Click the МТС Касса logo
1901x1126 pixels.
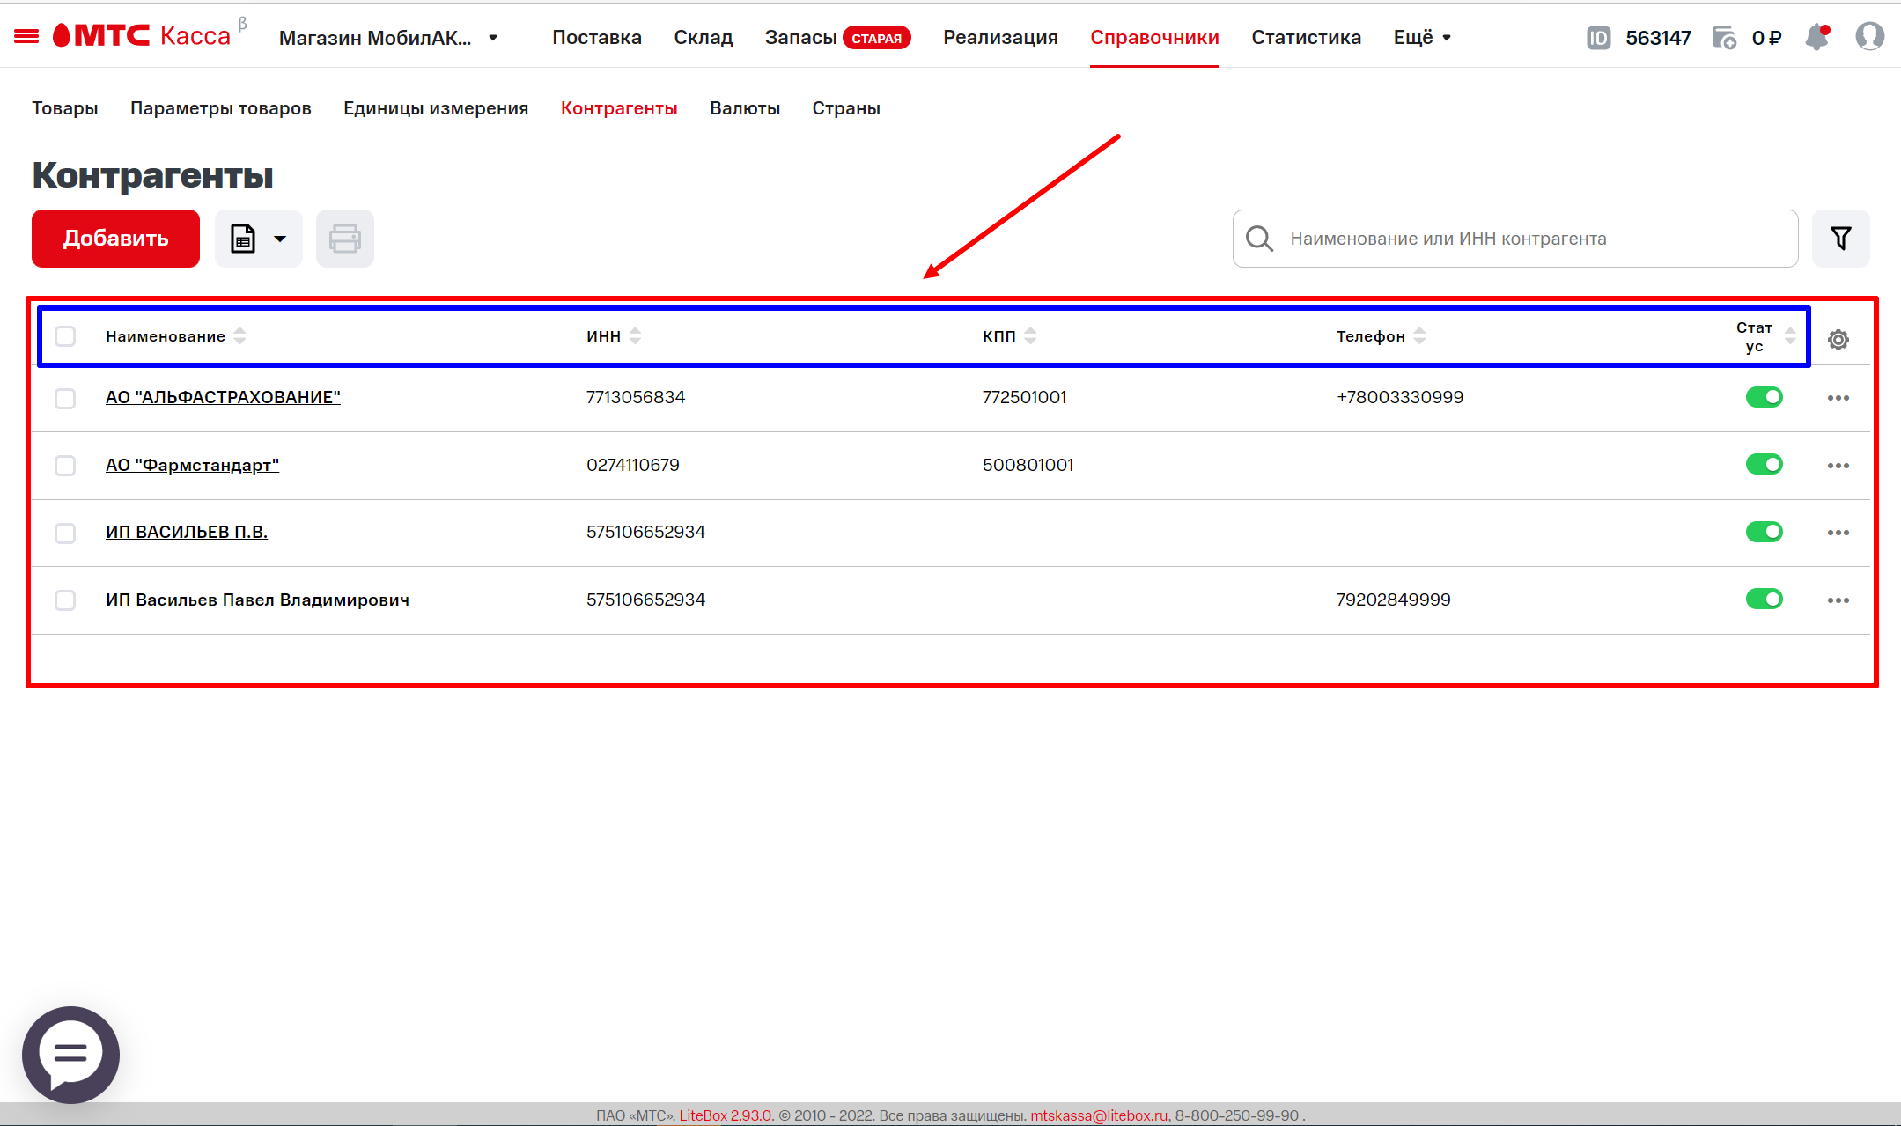point(142,35)
